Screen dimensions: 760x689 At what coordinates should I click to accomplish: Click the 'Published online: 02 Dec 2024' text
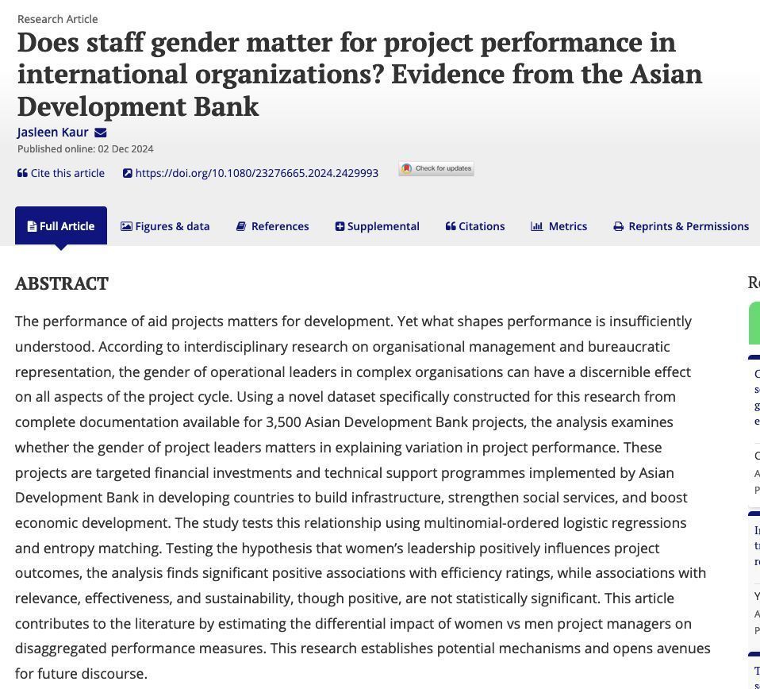[x=86, y=149]
